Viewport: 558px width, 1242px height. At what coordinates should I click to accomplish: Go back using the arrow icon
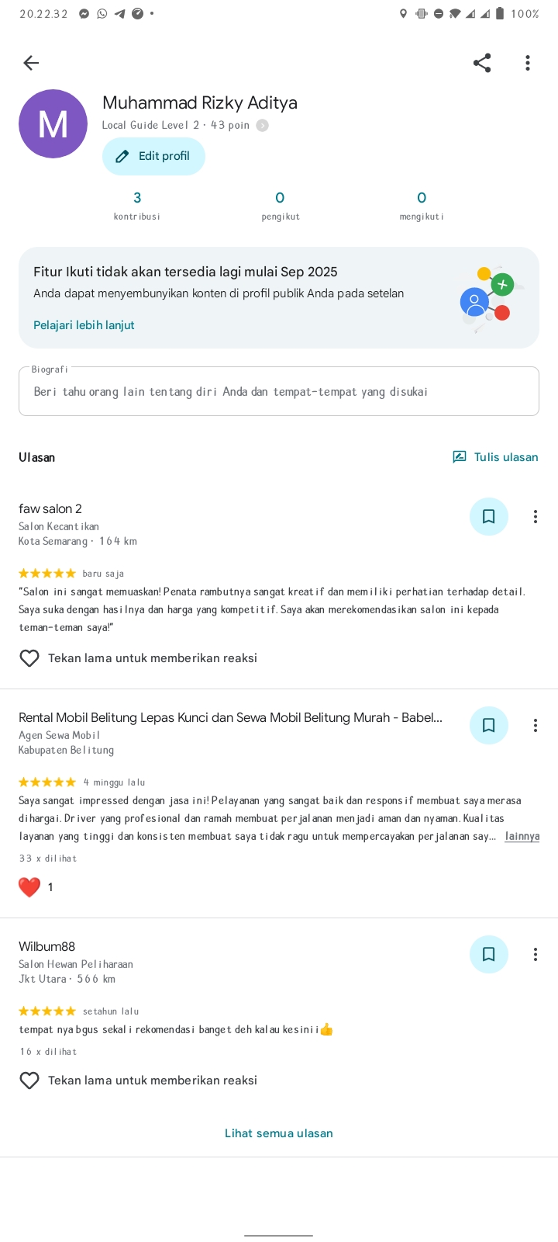tap(31, 63)
